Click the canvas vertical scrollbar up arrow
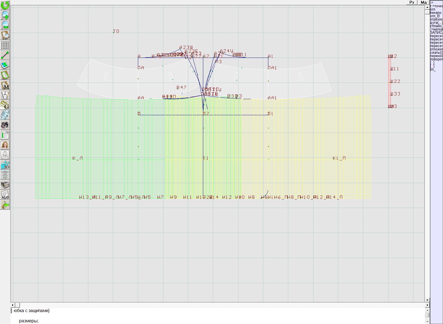The image size is (443, 324). [x=427, y=7]
